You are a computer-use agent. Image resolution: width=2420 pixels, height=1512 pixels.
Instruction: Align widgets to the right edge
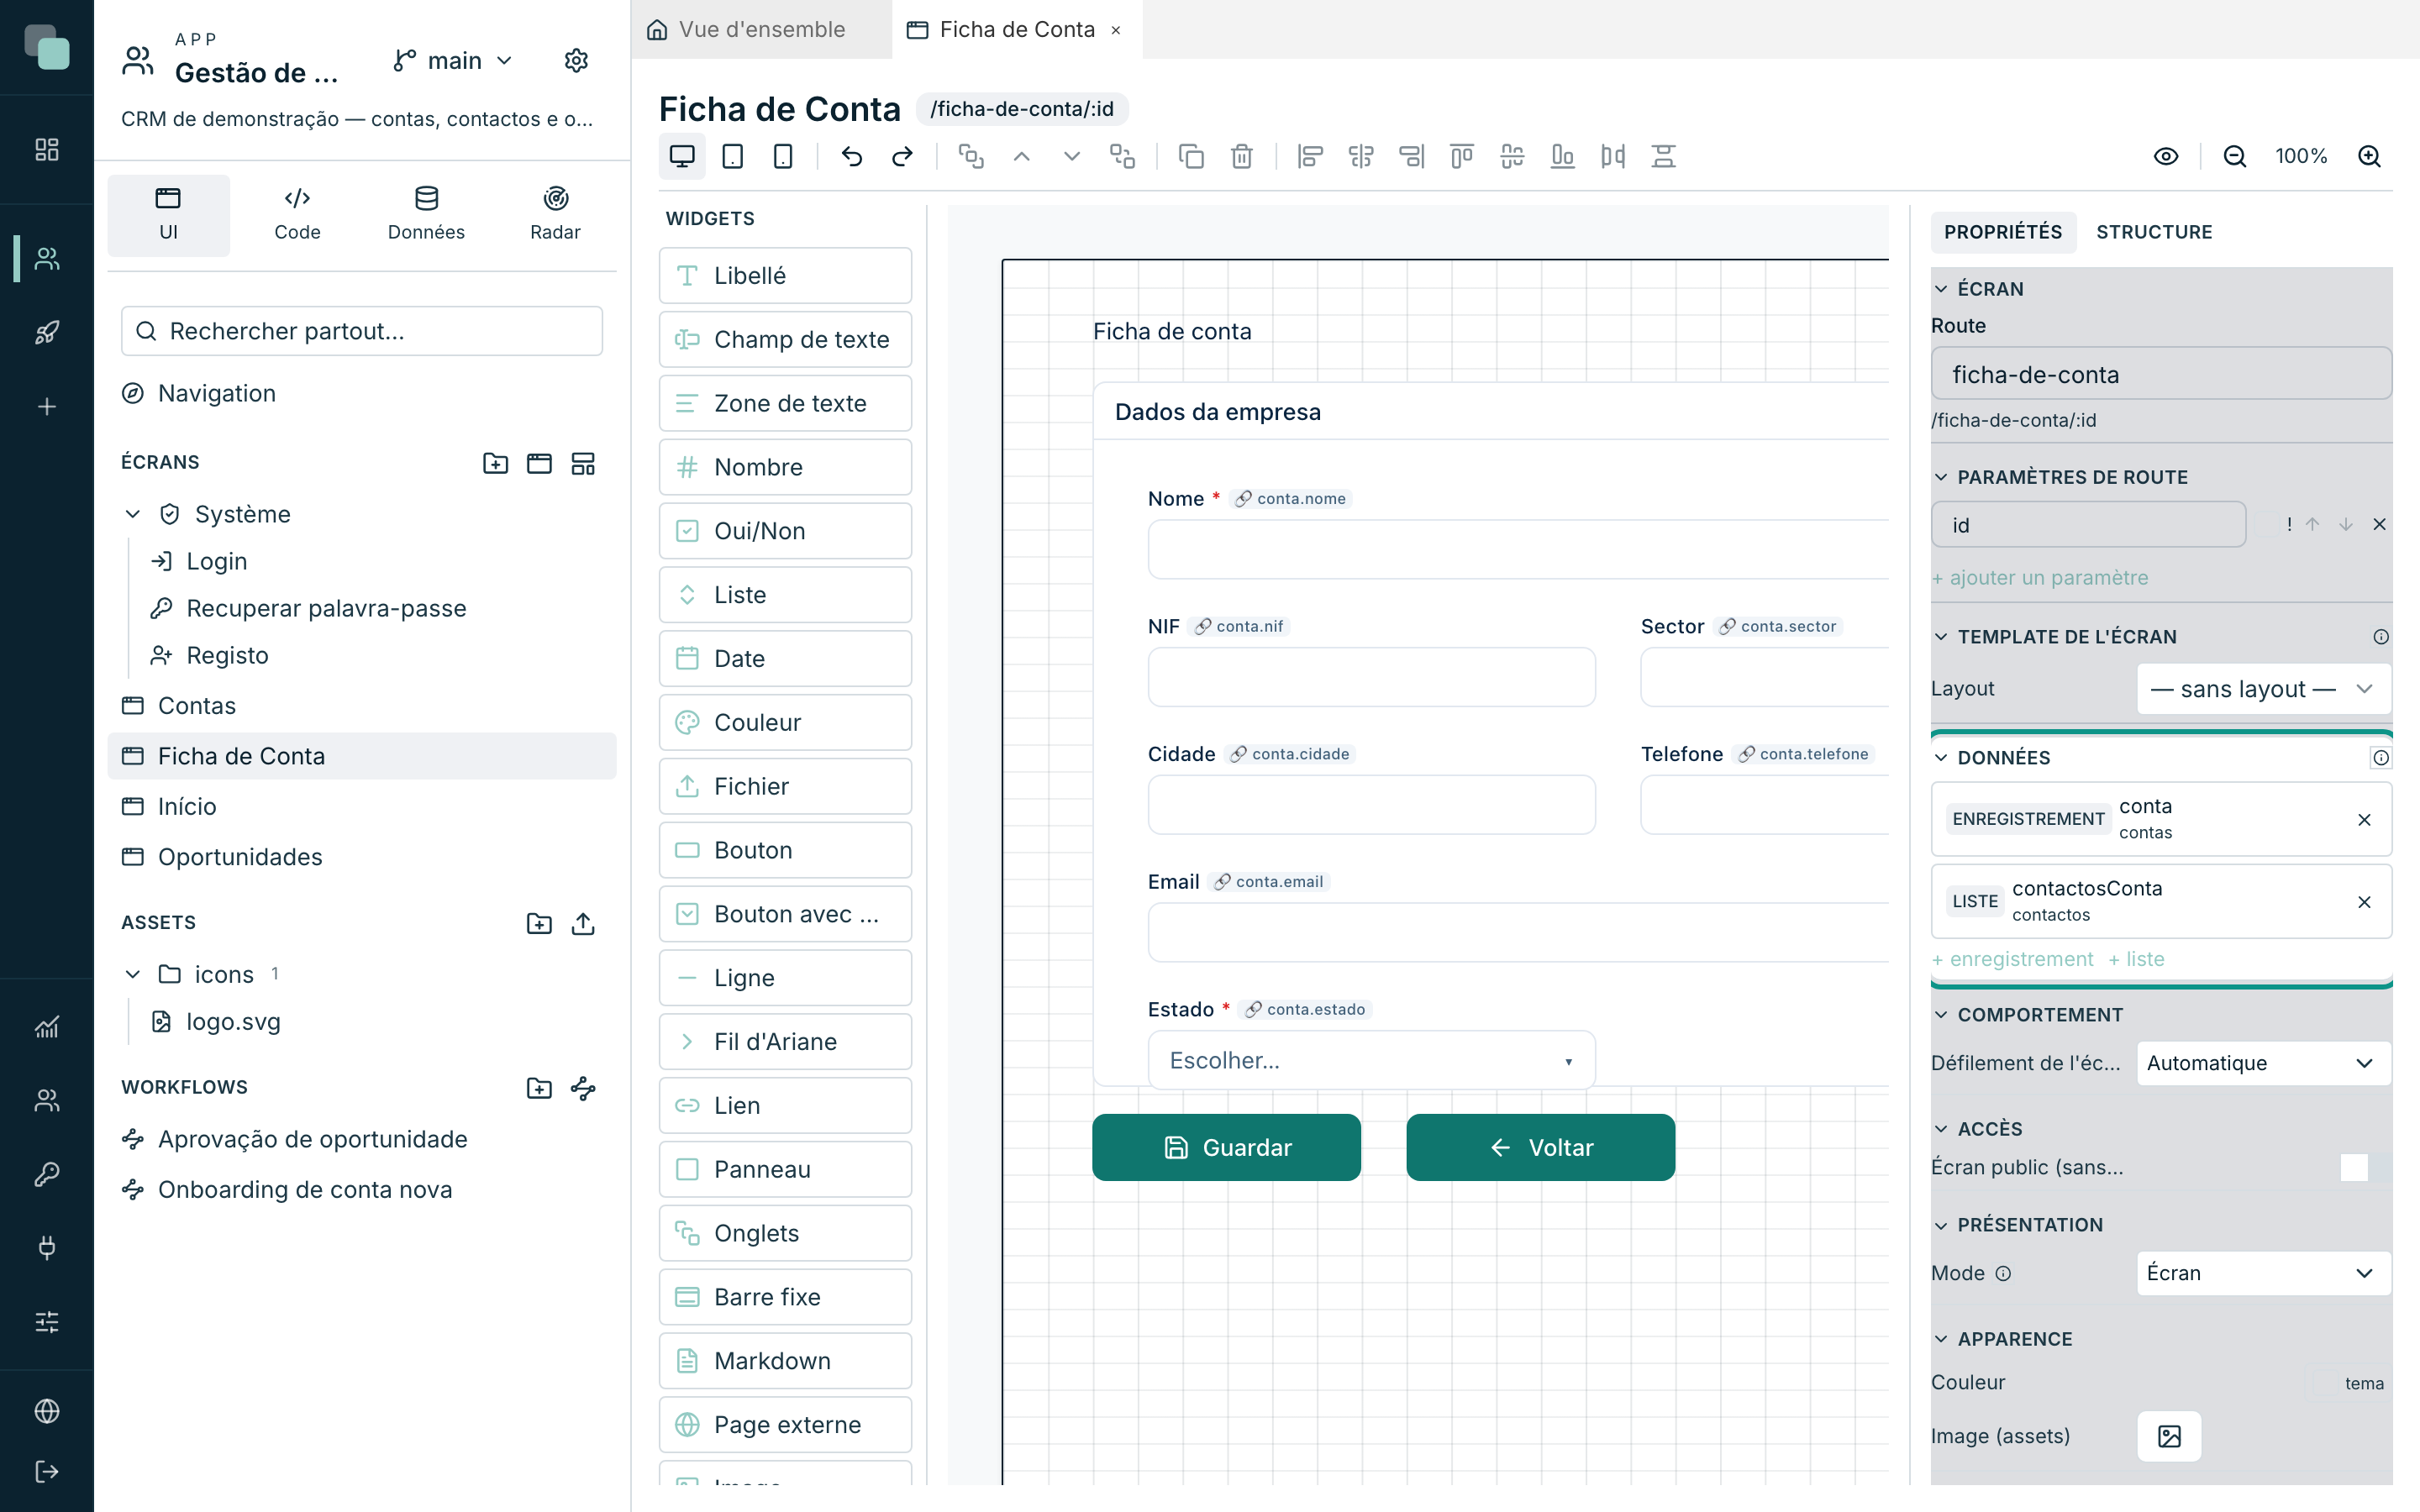coord(1411,156)
